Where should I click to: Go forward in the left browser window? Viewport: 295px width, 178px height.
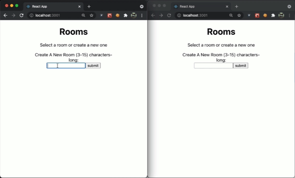click(x=14, y=16)
